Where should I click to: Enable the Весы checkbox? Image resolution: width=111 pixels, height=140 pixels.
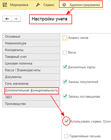65,52
